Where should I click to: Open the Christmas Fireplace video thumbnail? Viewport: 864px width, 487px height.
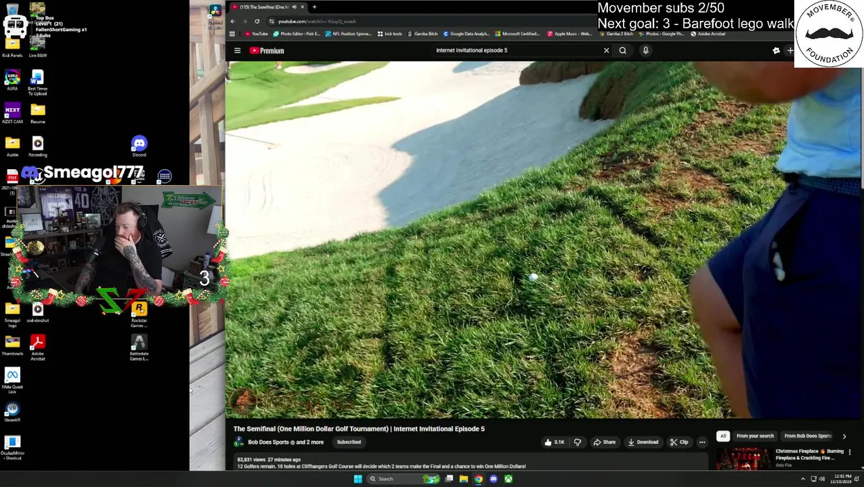point(743,459)
